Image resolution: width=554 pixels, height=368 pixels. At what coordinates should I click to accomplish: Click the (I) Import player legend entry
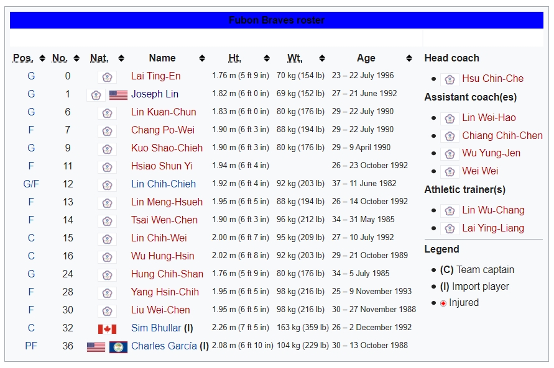(x=474, y=287)
